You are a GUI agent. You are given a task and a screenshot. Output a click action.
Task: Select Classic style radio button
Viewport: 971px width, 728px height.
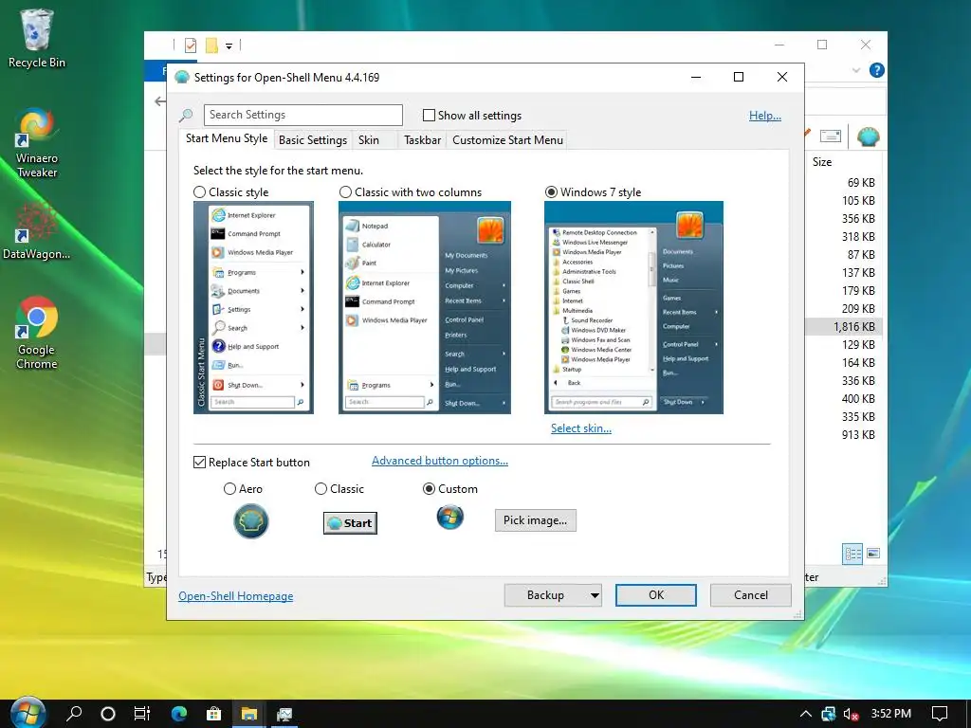(x=199, y=191)
